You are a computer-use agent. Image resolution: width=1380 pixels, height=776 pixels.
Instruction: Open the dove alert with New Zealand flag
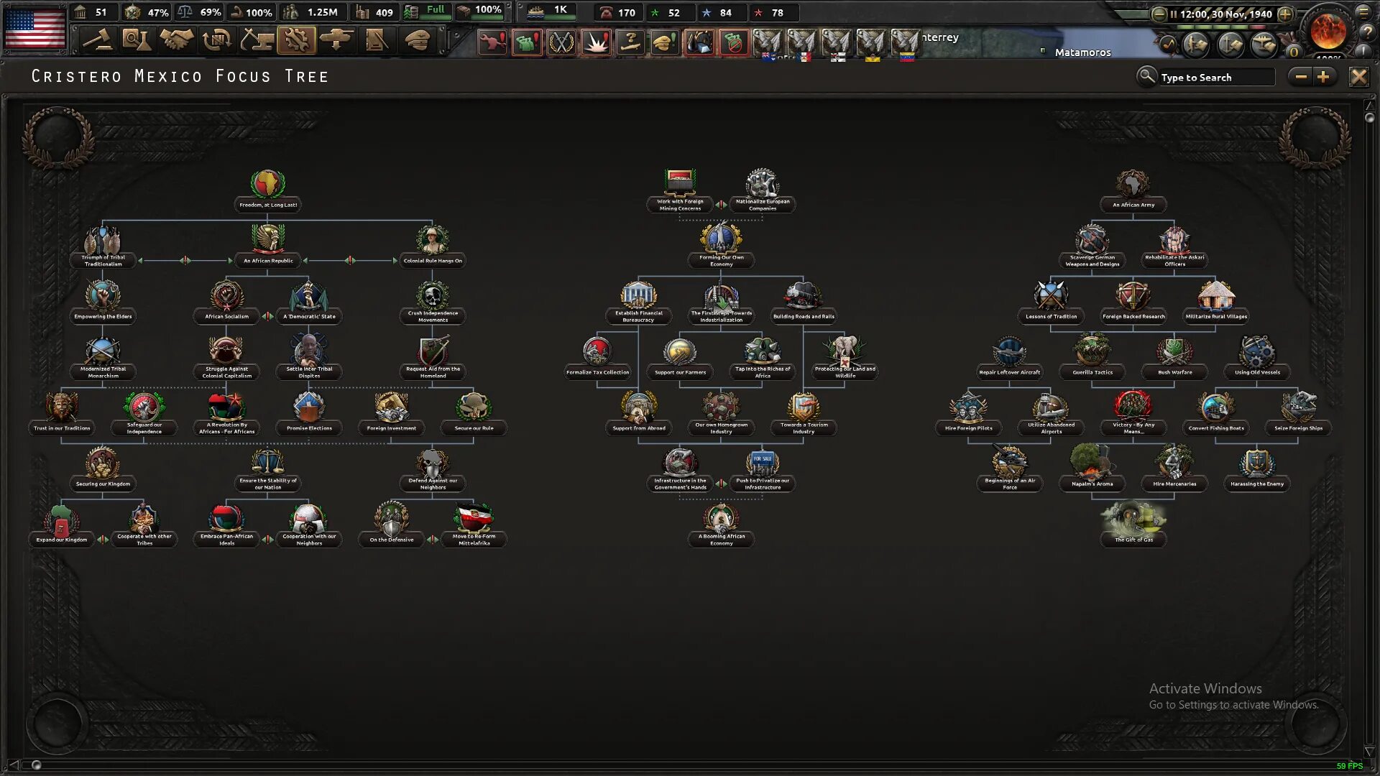tap(768, 45)
